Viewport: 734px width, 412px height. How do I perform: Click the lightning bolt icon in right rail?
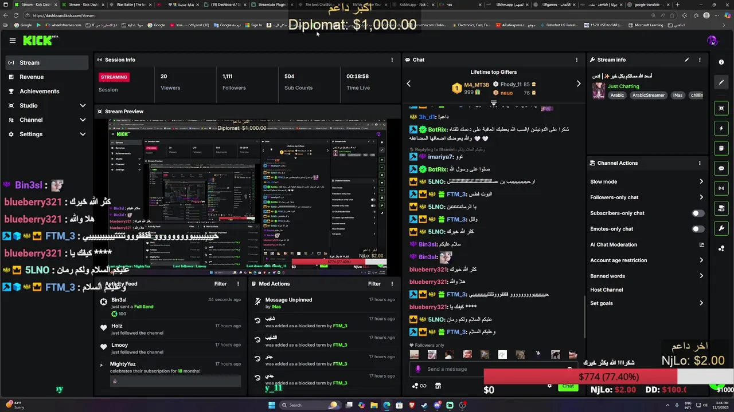point(721,128)
